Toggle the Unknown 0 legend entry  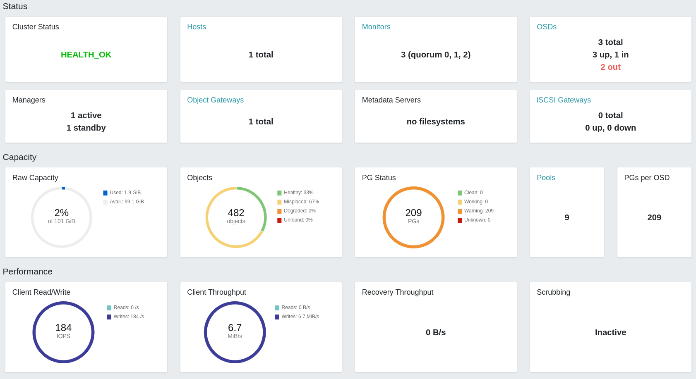tap(474, 220)
